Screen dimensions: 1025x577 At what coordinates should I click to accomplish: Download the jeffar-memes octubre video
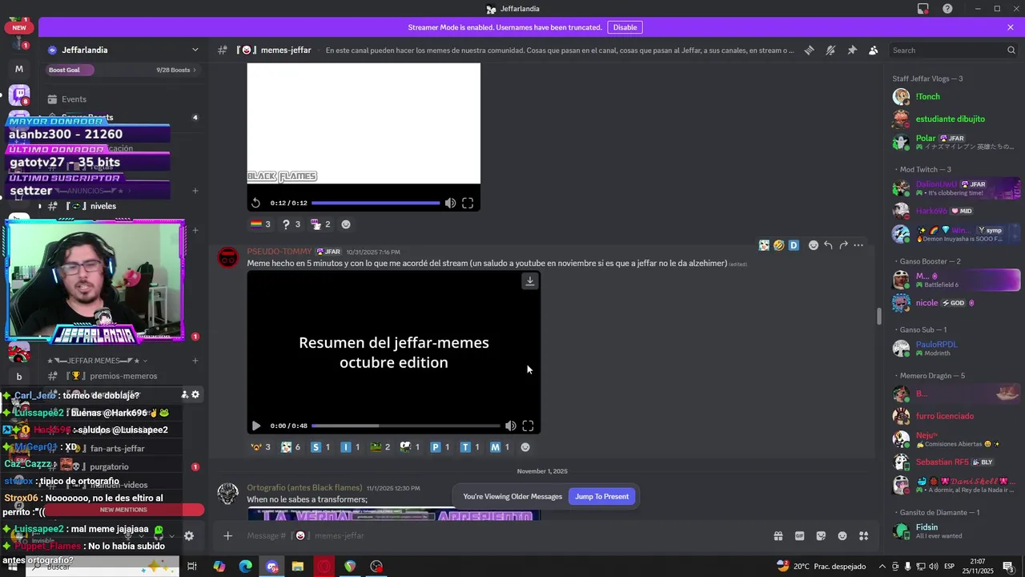tap(529, 281)
